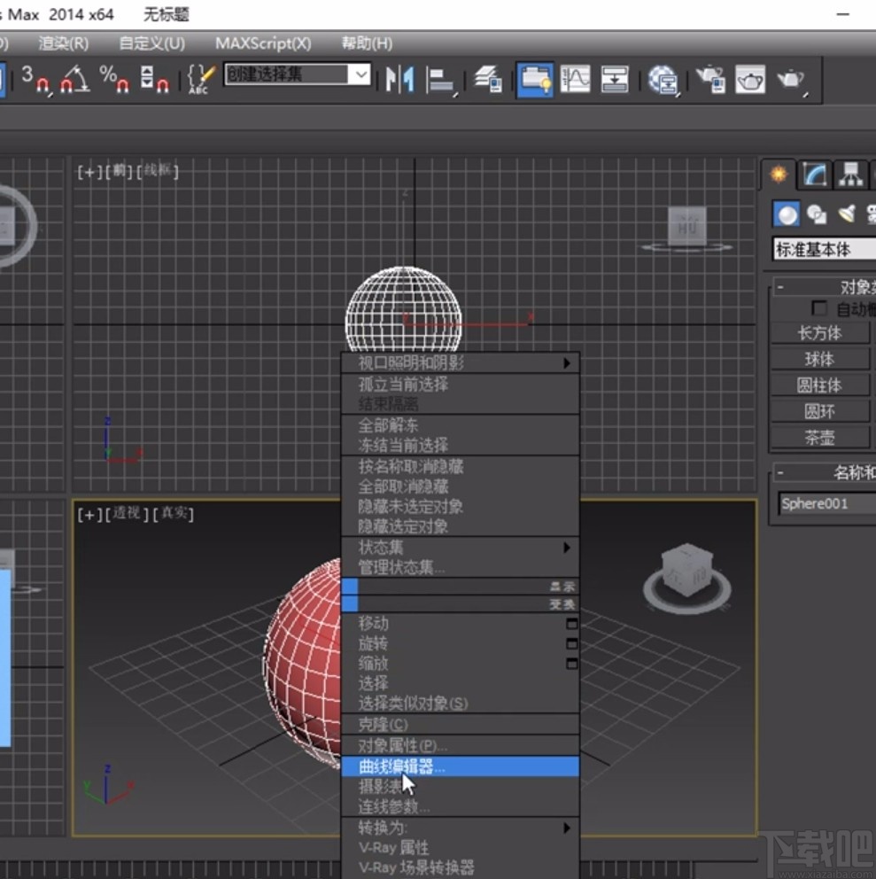Viewport: 876px width, 879px height.
Task: Open the Schematic View icon
Action: 615,79
